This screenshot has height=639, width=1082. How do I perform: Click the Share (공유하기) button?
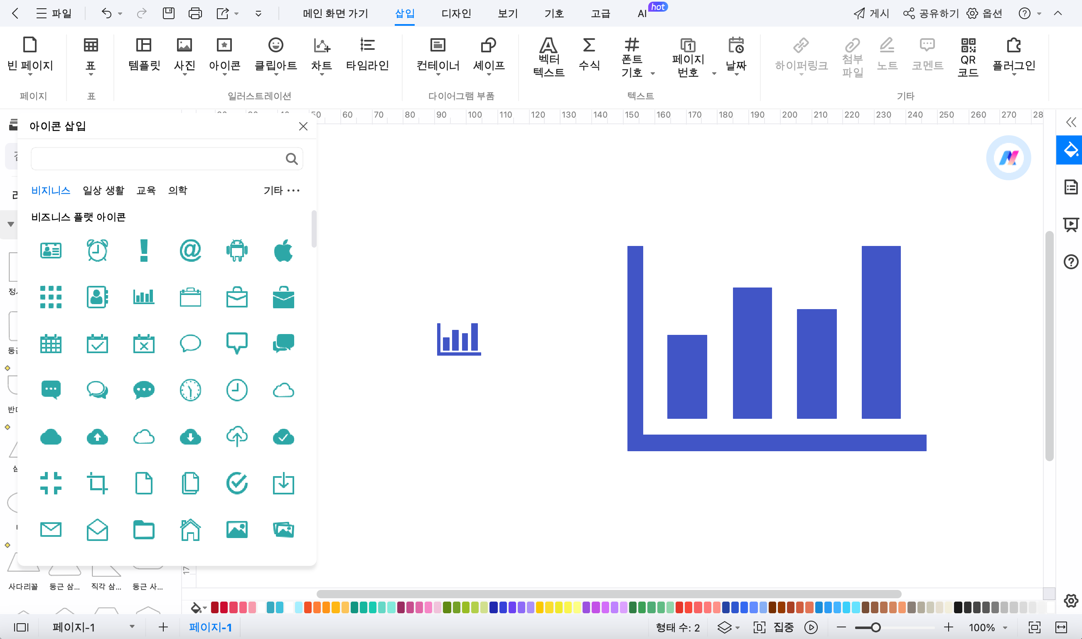(x=930, y=13)
